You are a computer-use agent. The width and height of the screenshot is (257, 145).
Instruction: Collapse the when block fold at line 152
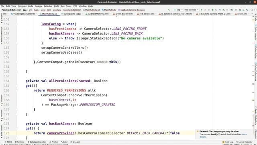[17, 24]
